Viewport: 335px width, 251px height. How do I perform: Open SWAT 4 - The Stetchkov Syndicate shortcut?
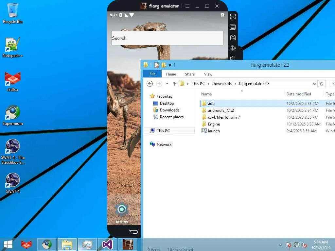click(13, 152)
